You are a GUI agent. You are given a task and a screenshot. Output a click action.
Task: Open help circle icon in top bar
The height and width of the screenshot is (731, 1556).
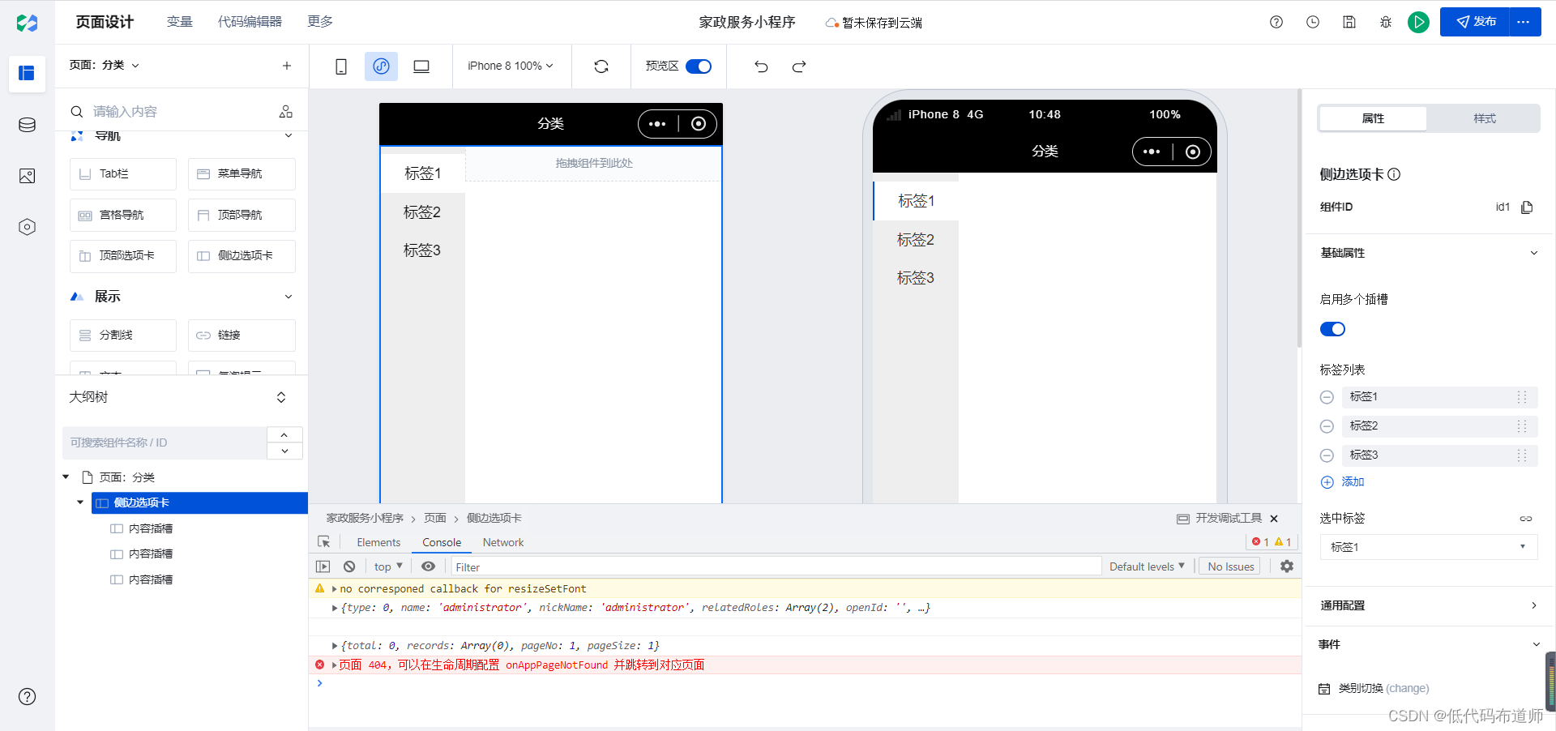click(1276, 22)
